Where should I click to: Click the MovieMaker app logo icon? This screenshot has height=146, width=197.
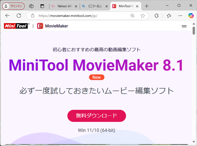pyautogui.click(x=40, y=26)
